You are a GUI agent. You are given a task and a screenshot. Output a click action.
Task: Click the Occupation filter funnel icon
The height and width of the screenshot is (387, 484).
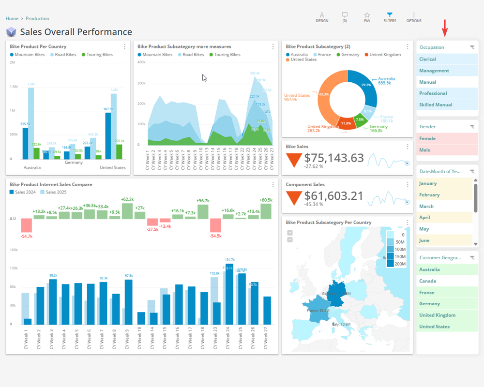[x=472, y=47]
